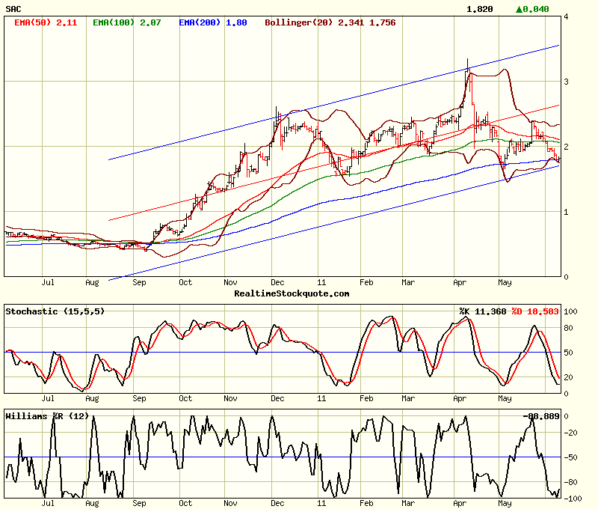Click the Williams %R axis label -50
Screen dimensions: 598x509
(x=570, y=457)
